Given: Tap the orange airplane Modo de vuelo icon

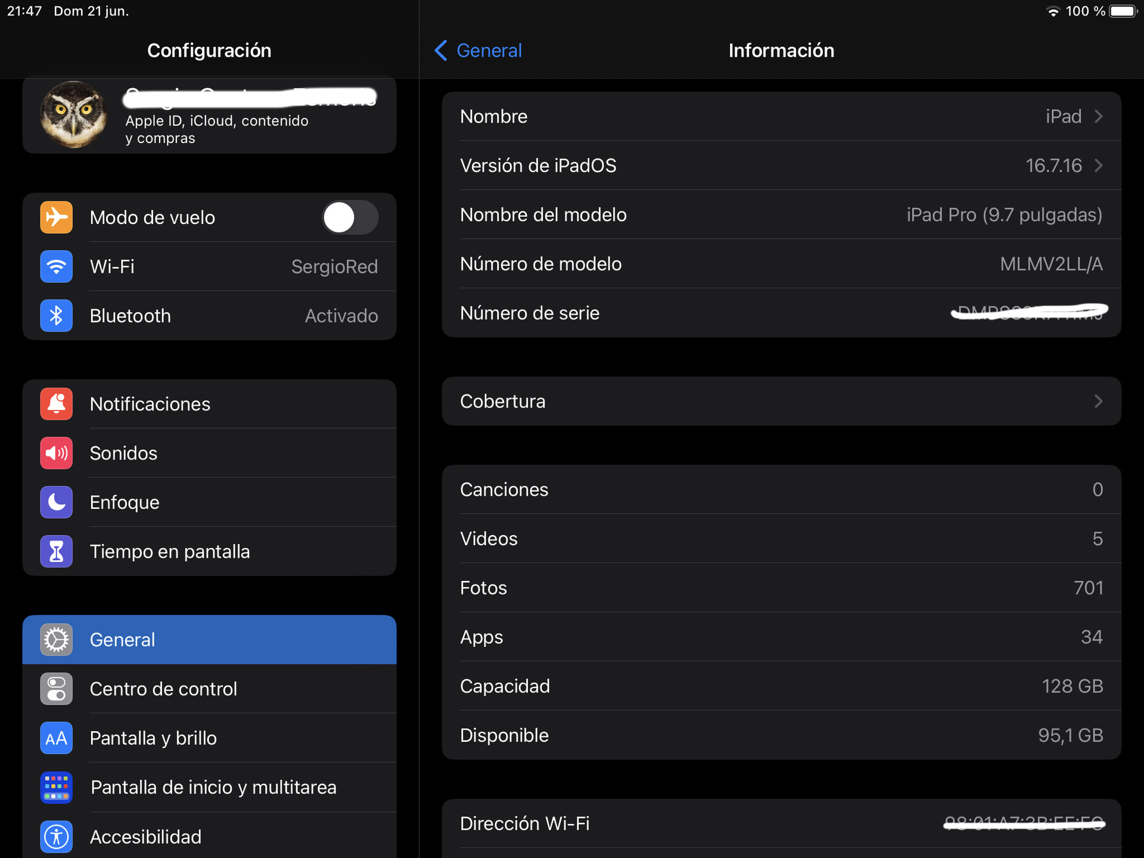Looking at the screenshot, I should tap(57, 217).
